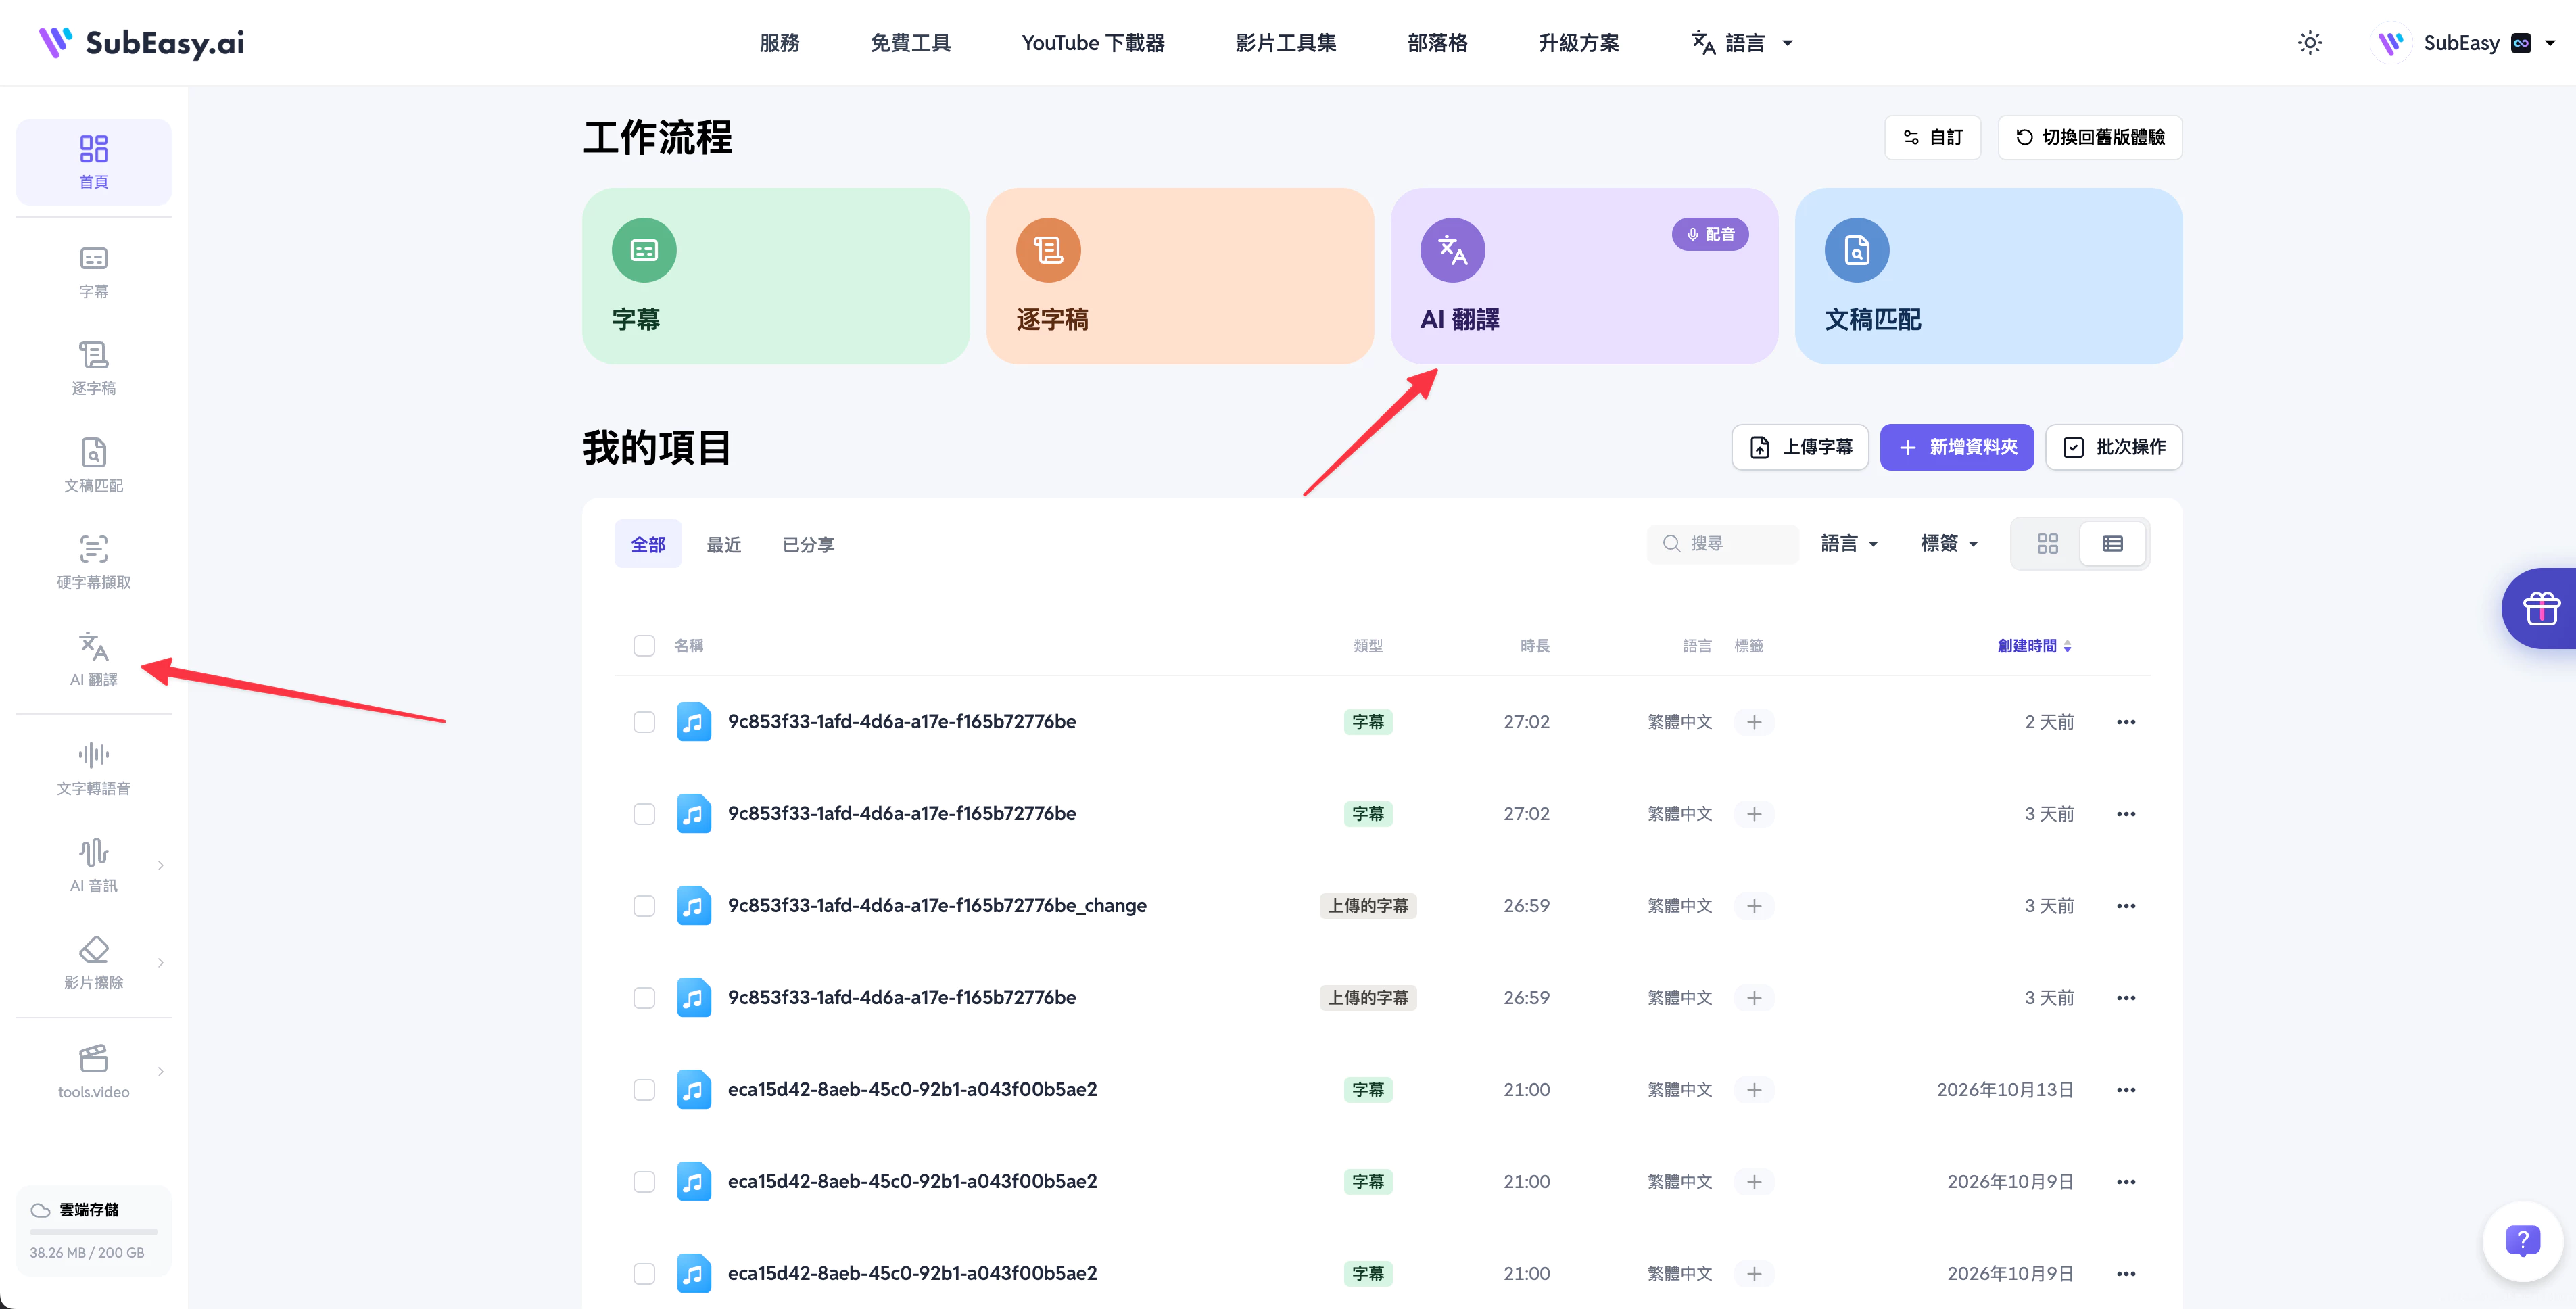2576x1309 pixels.
Task: Switch to list view layout
Action: tap(2112, 544)
